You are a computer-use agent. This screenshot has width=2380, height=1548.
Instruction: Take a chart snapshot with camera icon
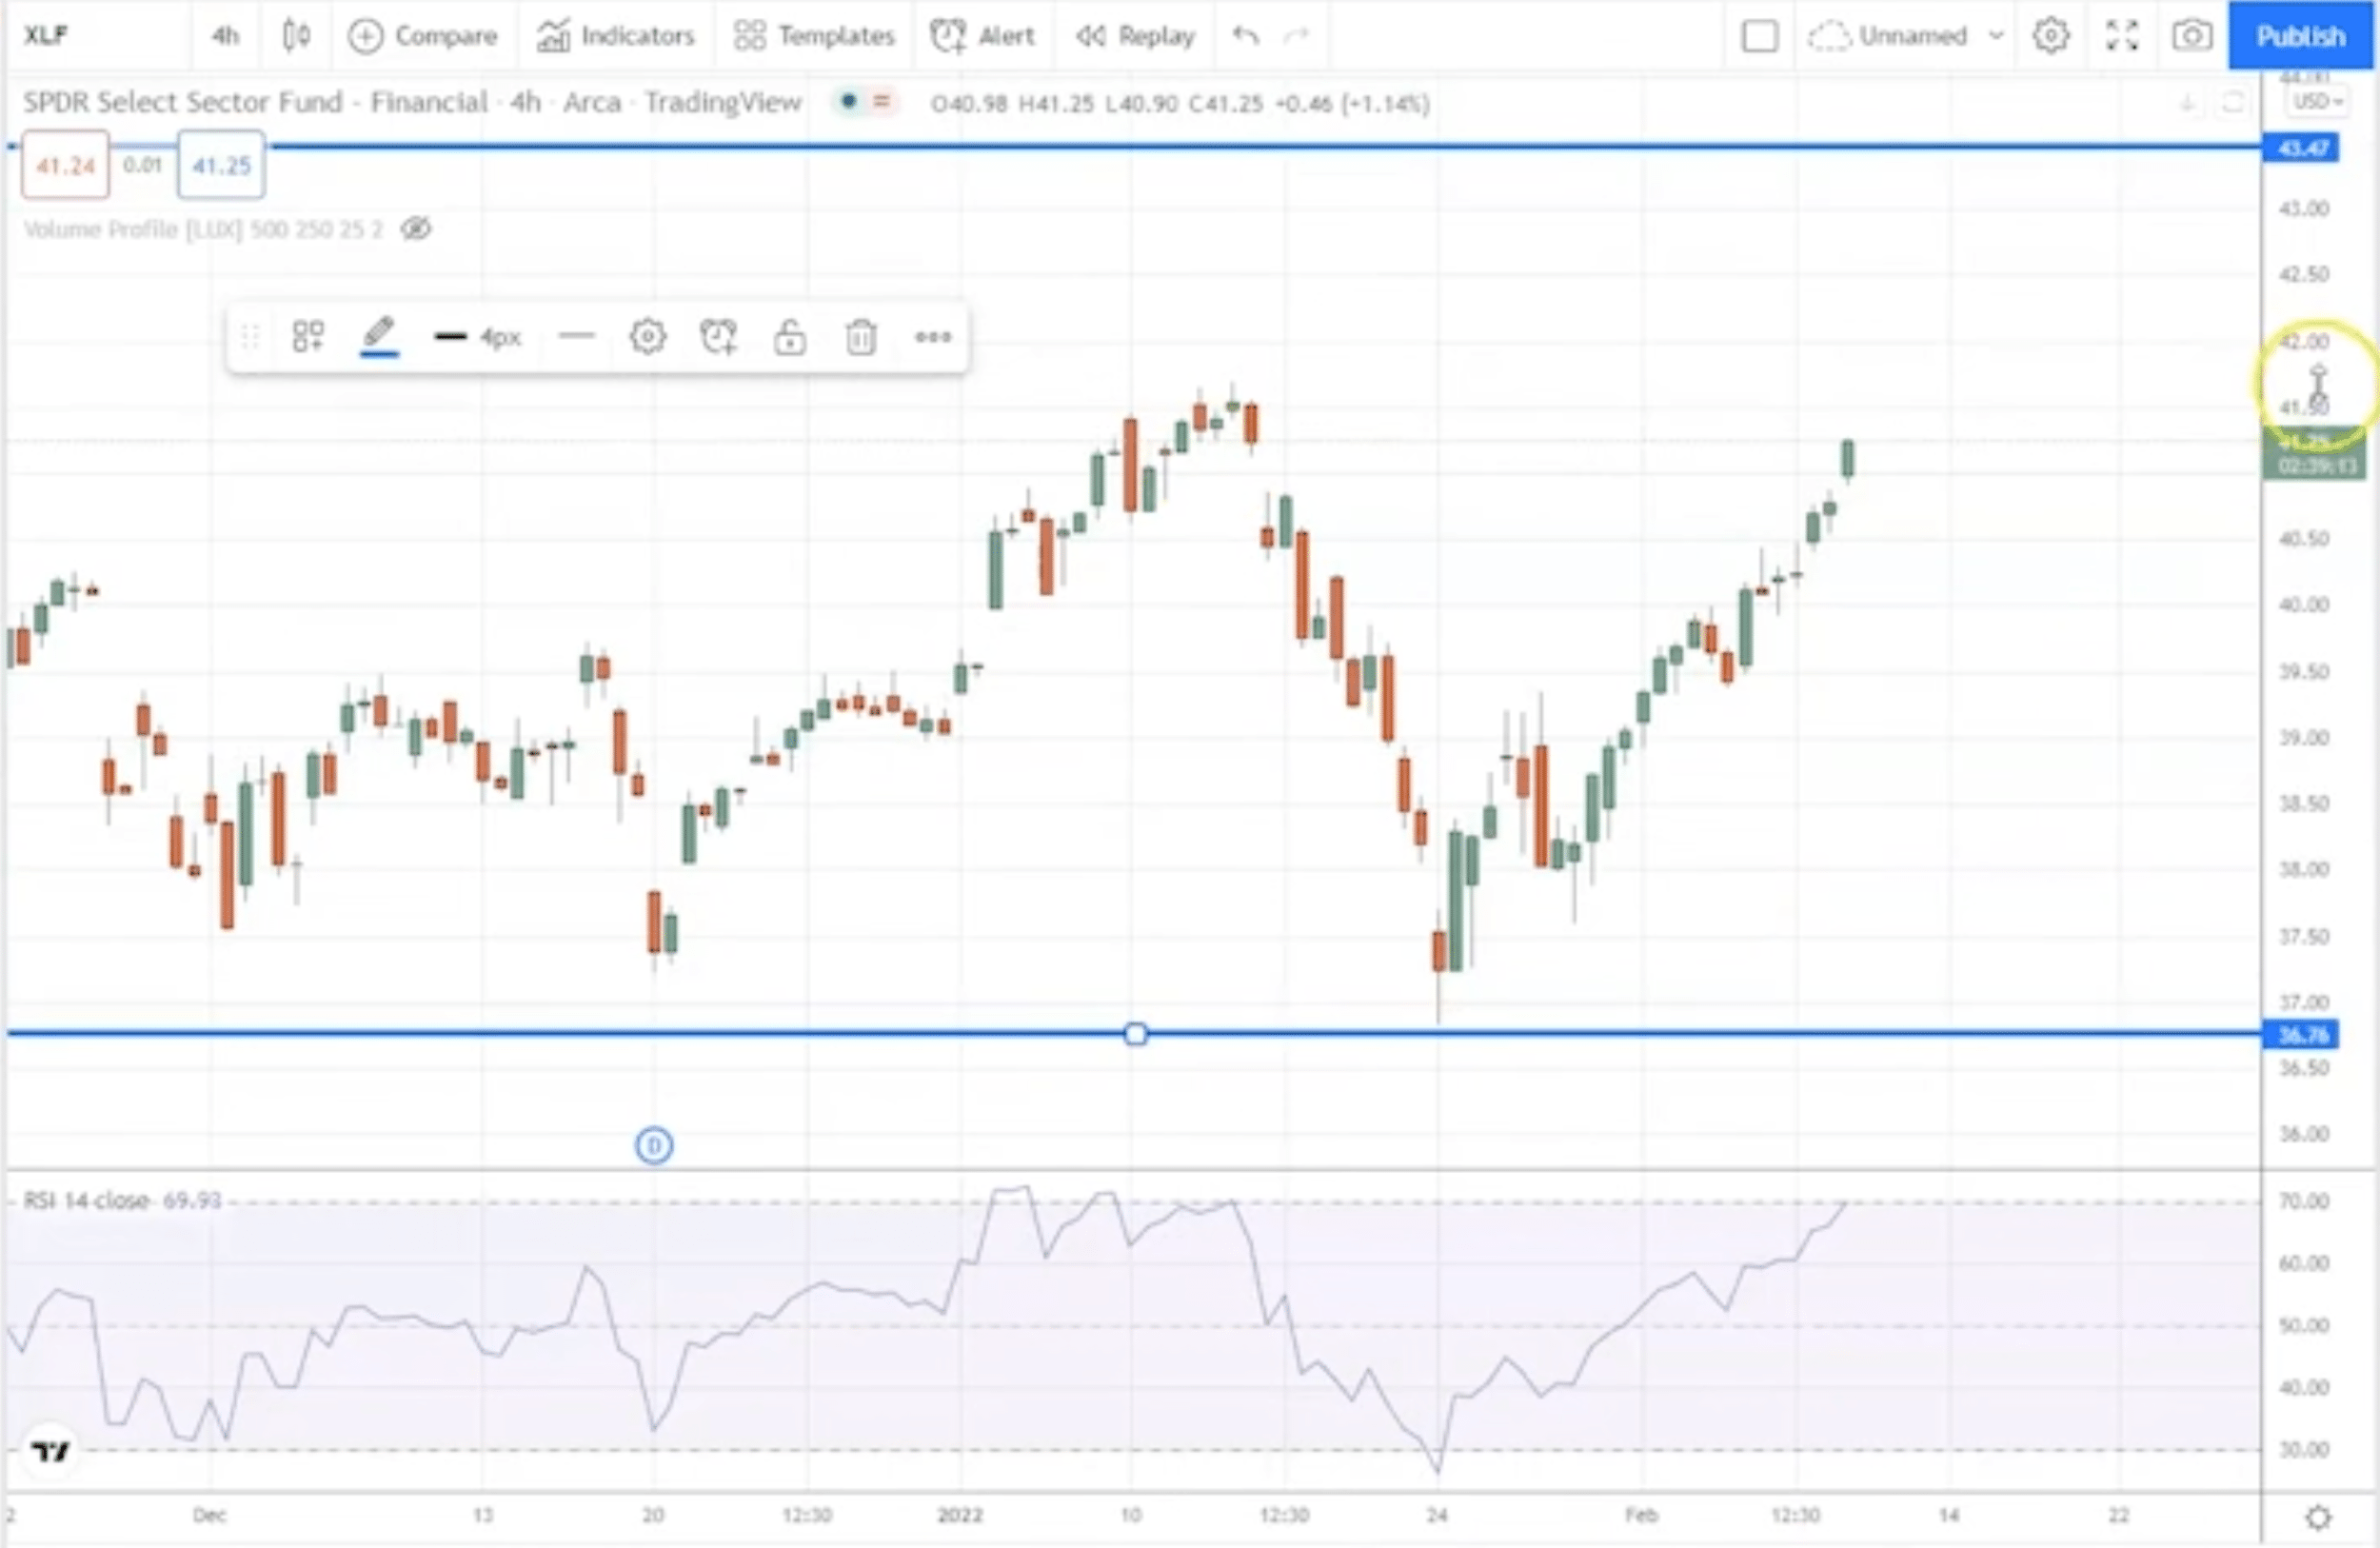pos(2191,36)
